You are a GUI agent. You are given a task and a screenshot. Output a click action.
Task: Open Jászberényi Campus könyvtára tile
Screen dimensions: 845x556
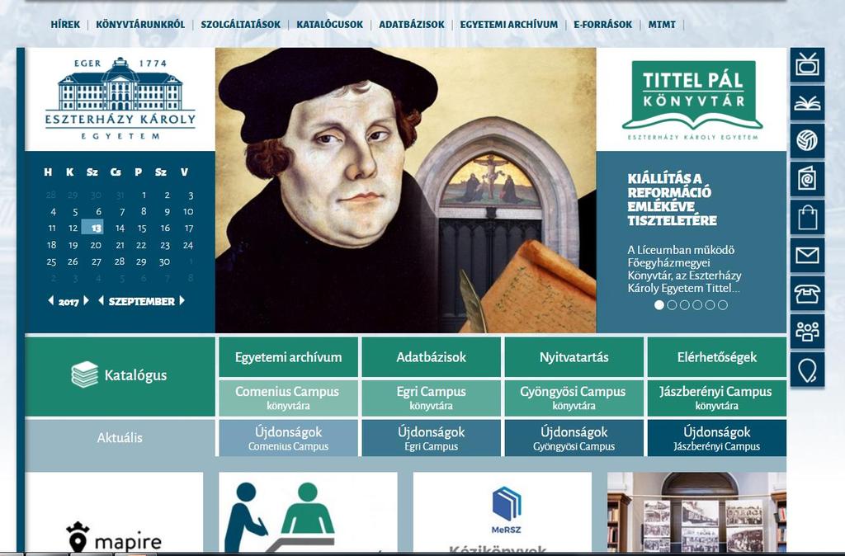(x=717, y=398)
